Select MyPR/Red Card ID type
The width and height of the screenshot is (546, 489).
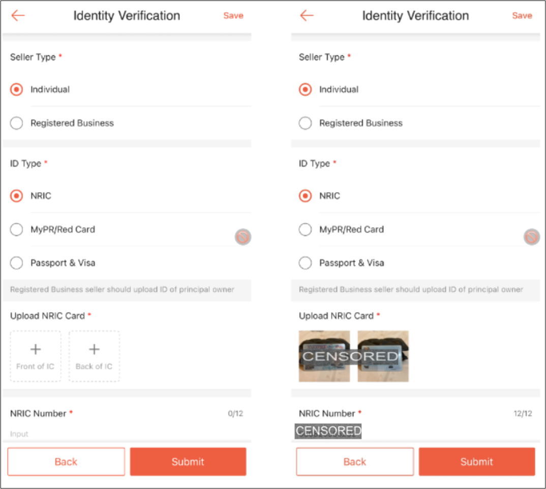[16, 229]
